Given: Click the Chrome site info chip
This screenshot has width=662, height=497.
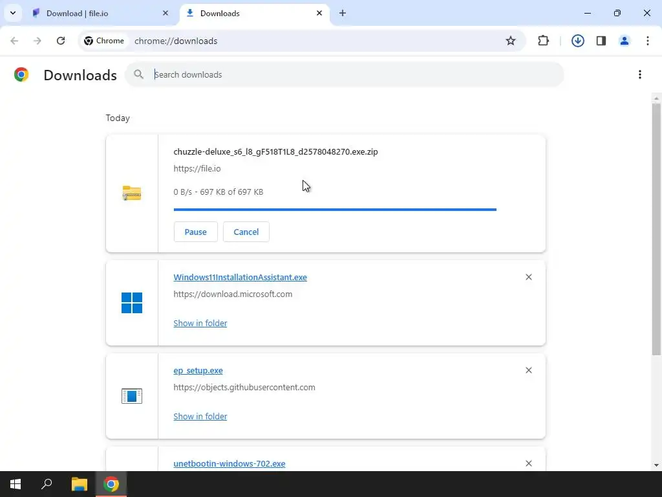Looking at the screenshot, I should [x=104, y=41].
